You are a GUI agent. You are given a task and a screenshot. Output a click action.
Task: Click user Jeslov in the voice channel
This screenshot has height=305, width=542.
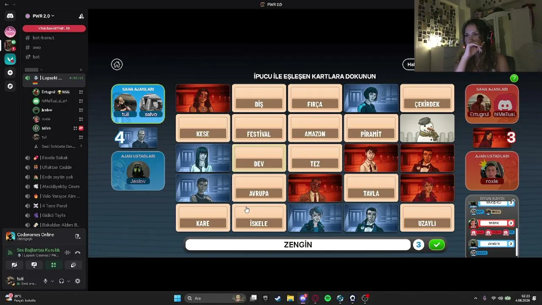(x=58, y=110)
